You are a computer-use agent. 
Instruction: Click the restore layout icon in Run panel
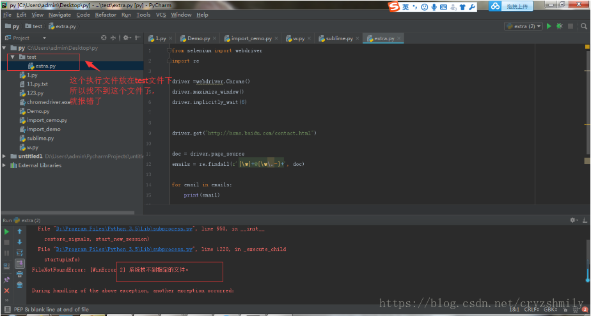[6, 266]
